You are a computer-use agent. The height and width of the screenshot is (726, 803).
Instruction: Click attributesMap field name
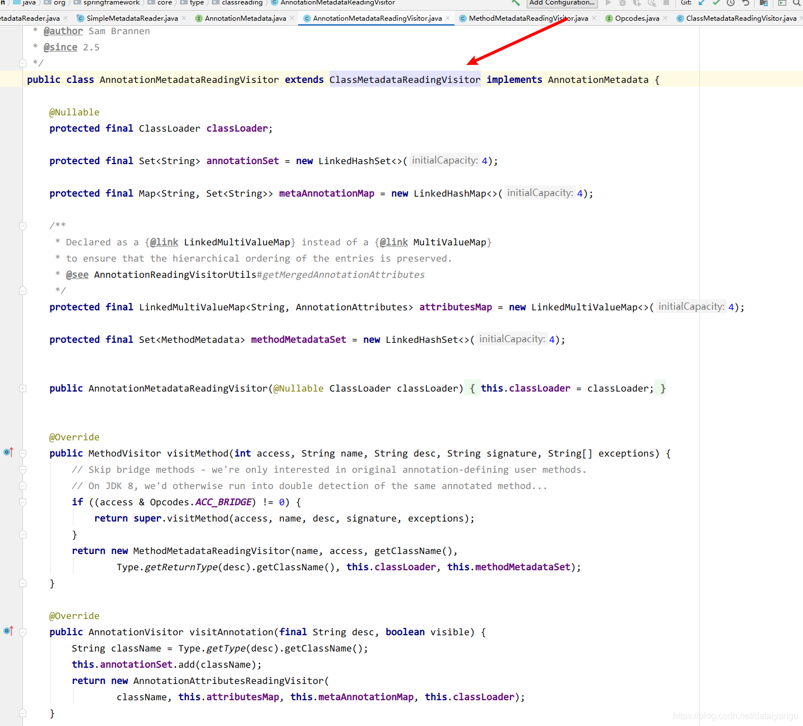[x=456, y=307]
